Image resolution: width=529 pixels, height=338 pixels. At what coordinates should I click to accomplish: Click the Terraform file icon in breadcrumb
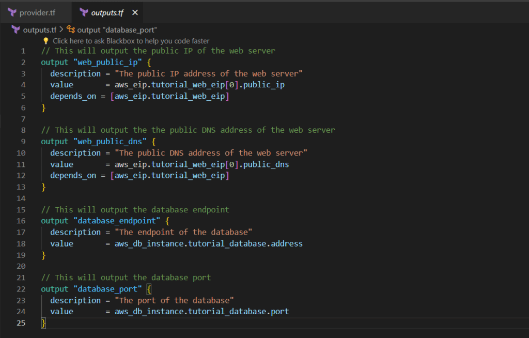point(16,30)
